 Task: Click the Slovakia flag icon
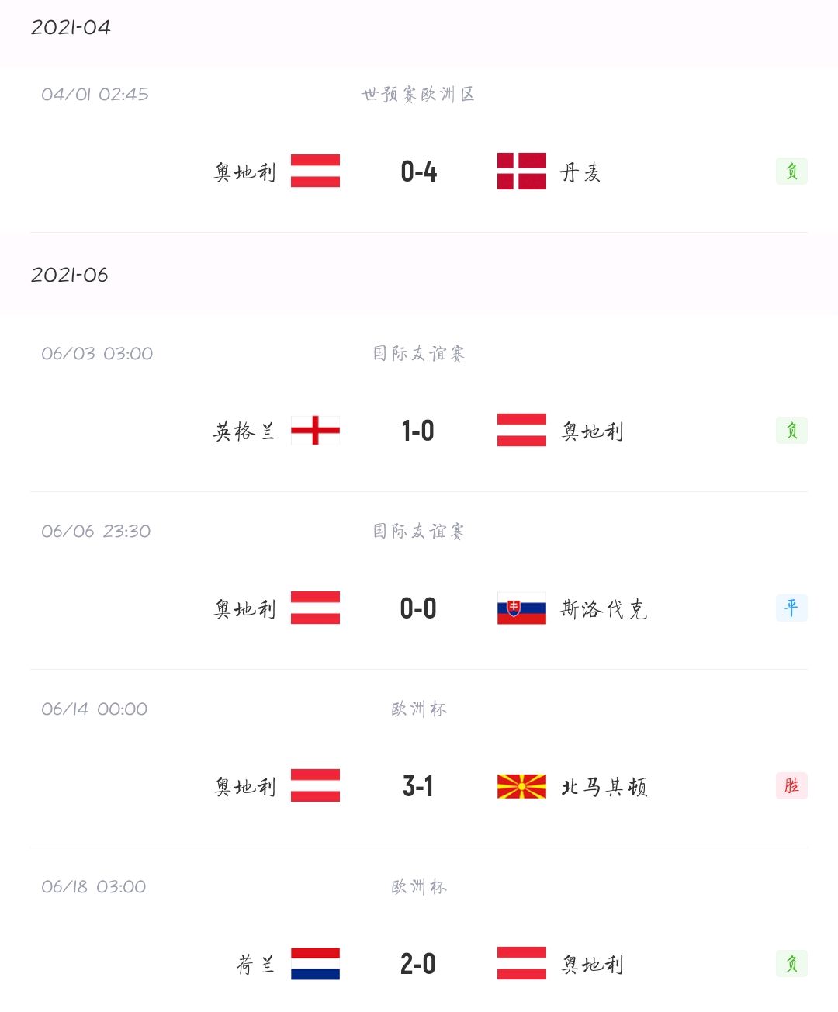[x=521, y=608]
